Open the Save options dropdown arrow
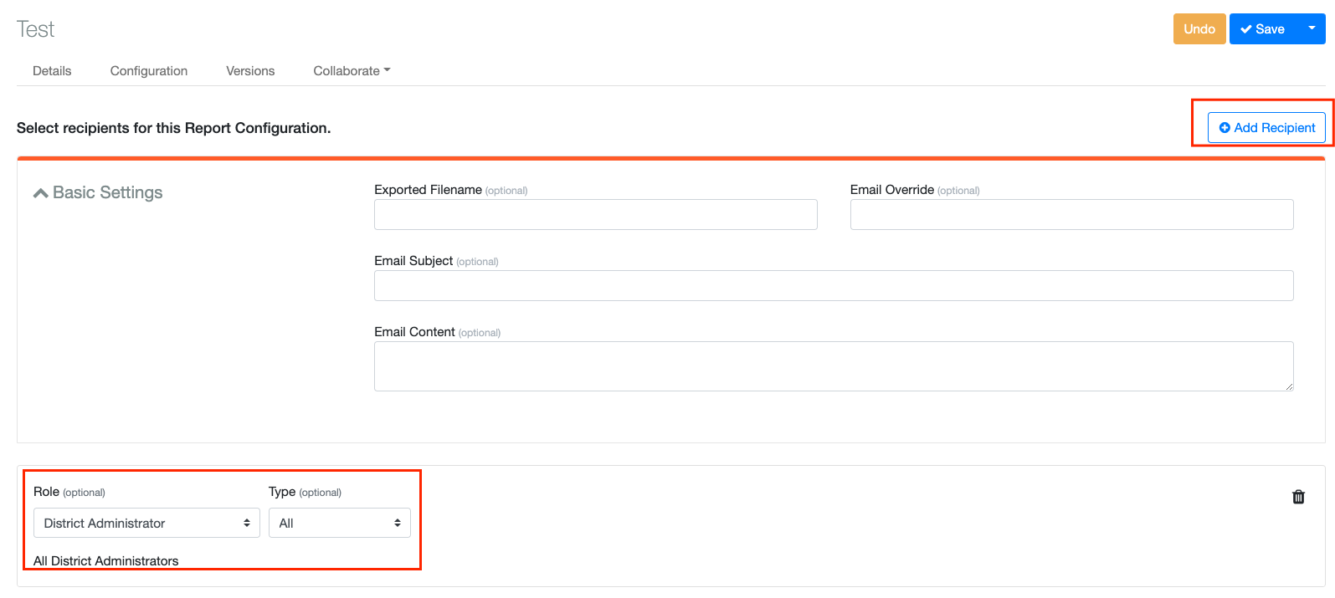Screen dimensions: 1335x598 (1312, 28)
